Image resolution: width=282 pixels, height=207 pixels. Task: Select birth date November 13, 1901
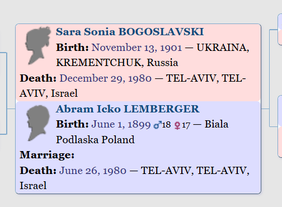137,48
